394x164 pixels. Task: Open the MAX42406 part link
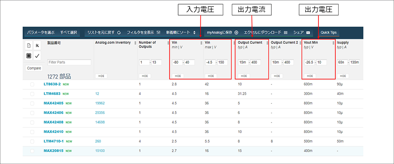[x=53, y=113]
